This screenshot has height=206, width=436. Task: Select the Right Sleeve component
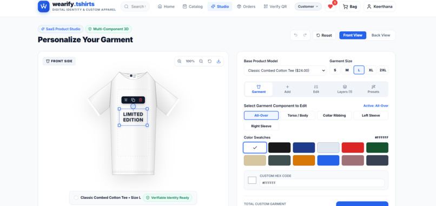[261, 126]
